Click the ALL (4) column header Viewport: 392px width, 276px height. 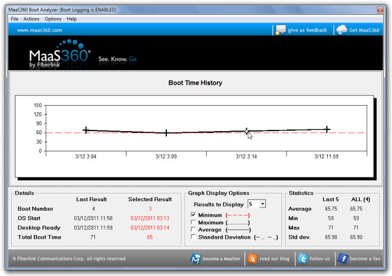click(361, 199)
